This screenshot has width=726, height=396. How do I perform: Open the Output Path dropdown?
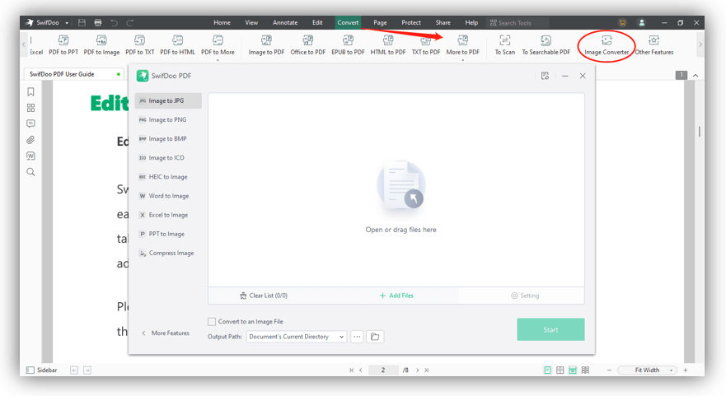coord(297,337)
